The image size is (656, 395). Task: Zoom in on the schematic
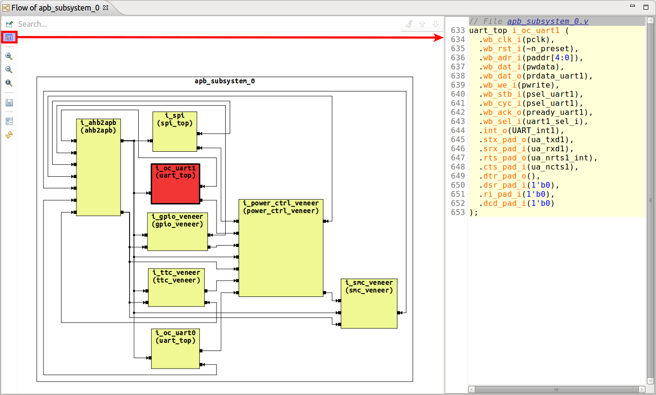(x=9, y=56)
